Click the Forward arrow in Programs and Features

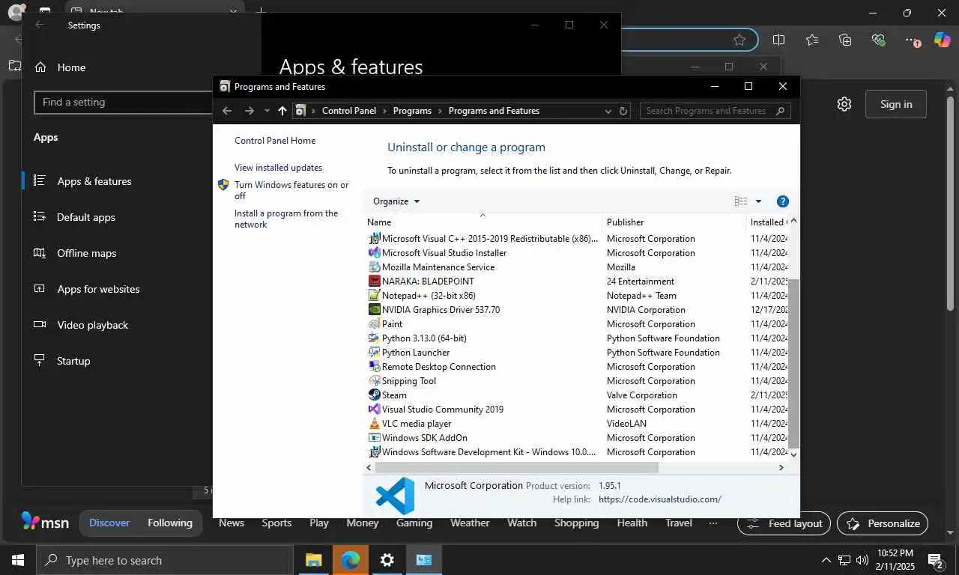point(249,111)
